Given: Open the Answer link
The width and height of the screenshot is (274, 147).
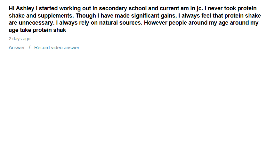Looking at the screenshot, I should (17, 48).
